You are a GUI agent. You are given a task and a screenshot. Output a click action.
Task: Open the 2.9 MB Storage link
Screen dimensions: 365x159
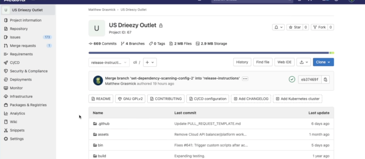(x=211, y=43)
